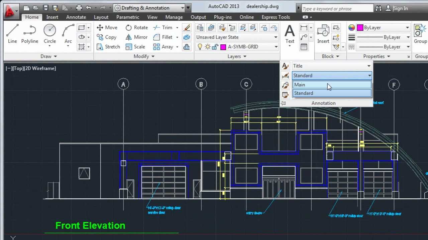Click the Annotation panel label

323,103
